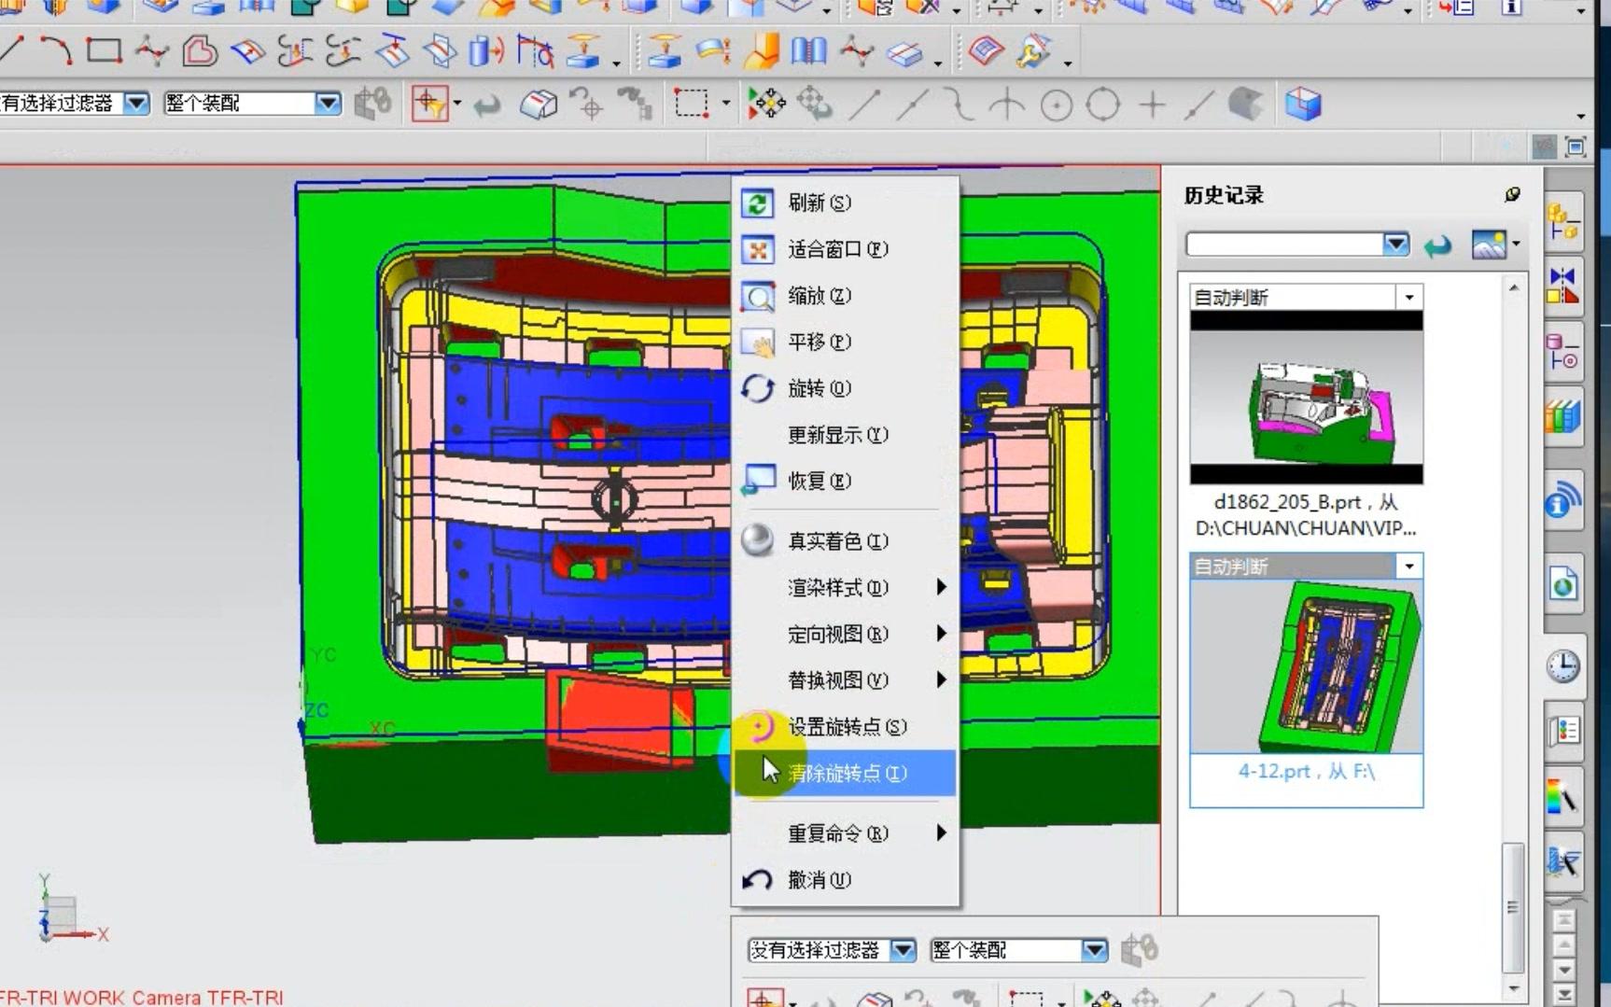
Task: Toggle the highlighted selection filter funnel icon
Action: point(429,104)
